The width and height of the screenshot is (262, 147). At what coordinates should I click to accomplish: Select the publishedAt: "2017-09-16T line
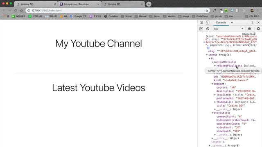click(x=236, y=98)
